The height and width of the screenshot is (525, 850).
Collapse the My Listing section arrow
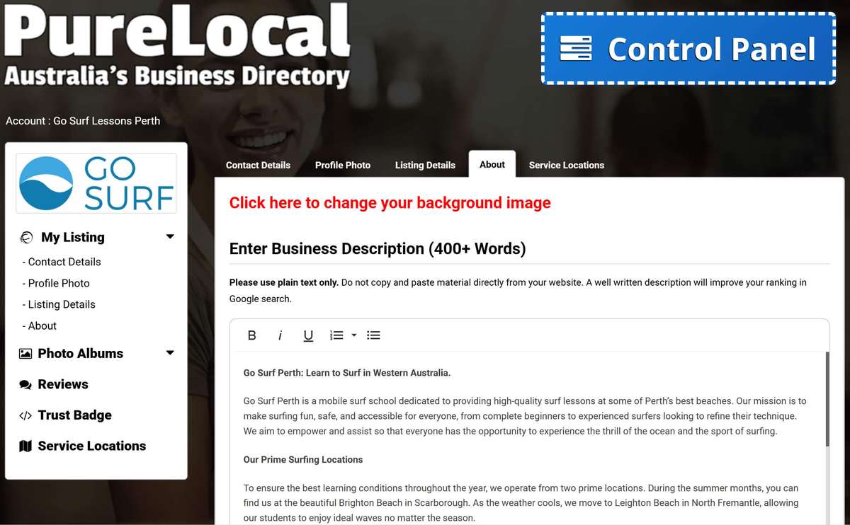[x=170, y=237]
